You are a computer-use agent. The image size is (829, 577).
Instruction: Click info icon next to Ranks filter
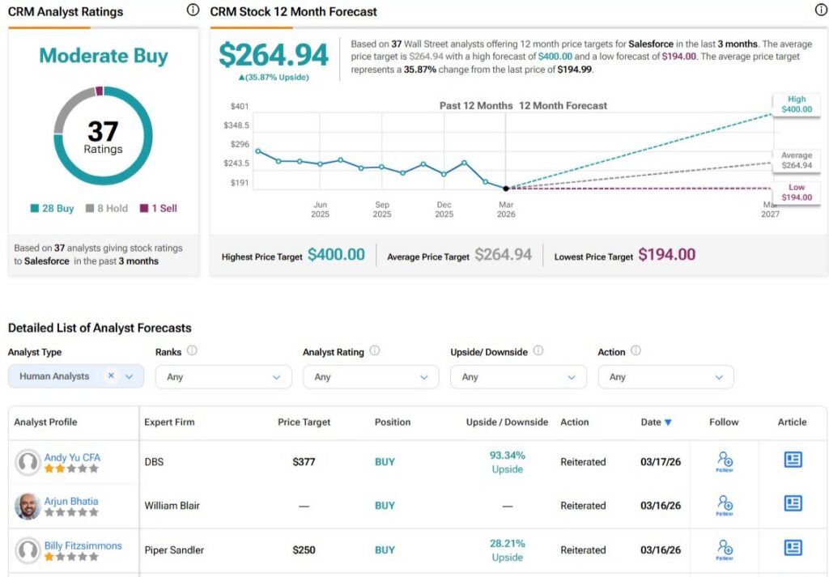192,351
